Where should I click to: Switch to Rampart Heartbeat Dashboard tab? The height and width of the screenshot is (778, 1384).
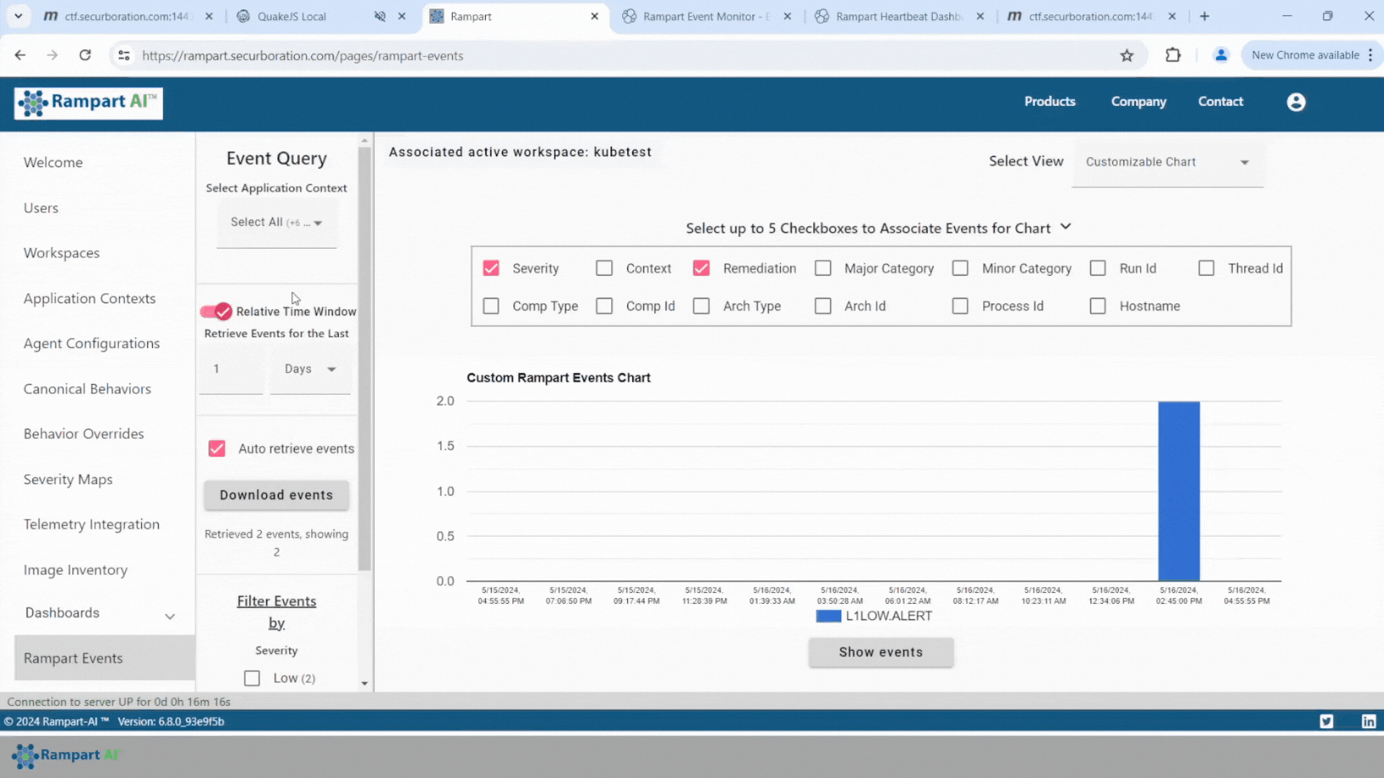(x=900, y=16)
